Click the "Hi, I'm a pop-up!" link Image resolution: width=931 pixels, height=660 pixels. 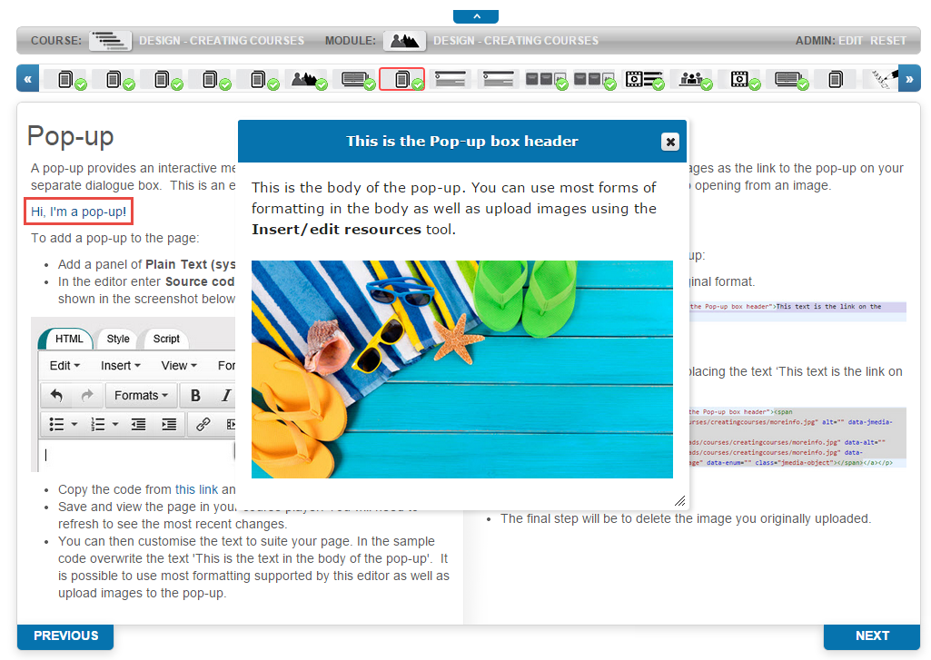pyautogui.click(x=80, y=212)
